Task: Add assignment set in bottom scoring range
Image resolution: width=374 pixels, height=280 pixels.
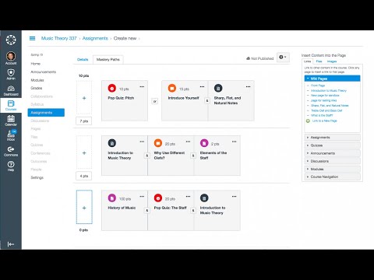Action: 84,208
